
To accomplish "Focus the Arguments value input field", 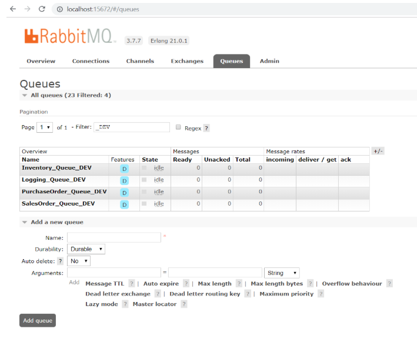I will (x=215, y=273).
